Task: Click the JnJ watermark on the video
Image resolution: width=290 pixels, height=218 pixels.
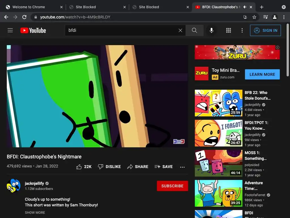Action: coord(179,141)
